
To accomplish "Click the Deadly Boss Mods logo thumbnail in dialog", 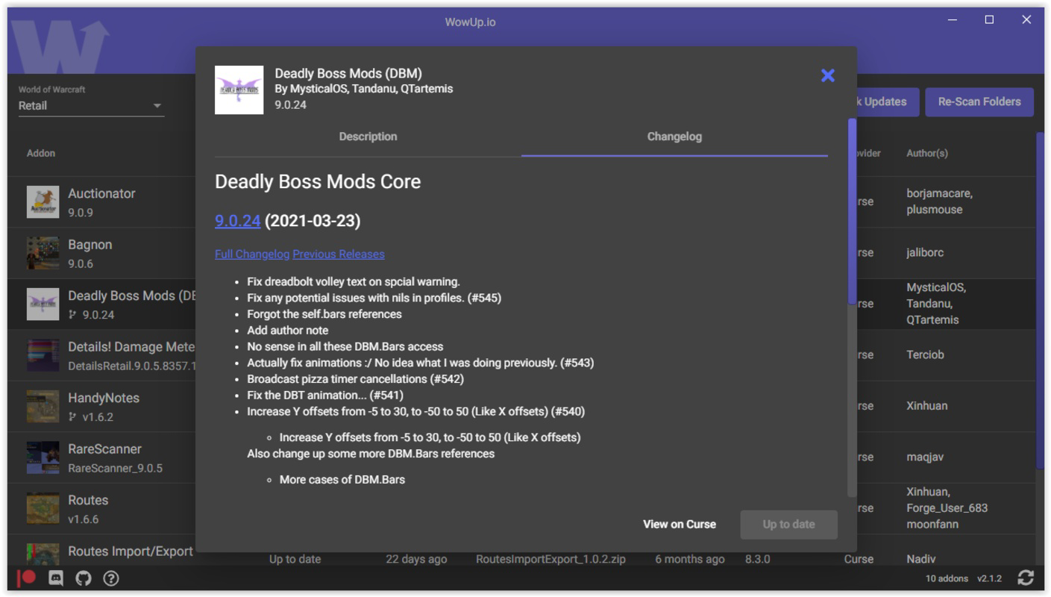I will (239, 90).
